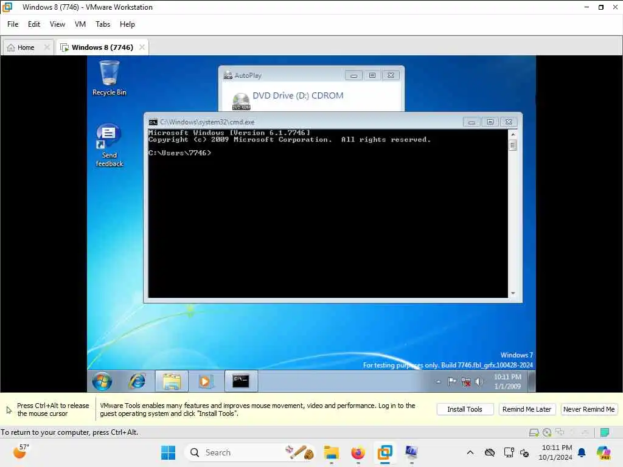Open the guest volume speaker icon
623x467 pixels.
479,382
